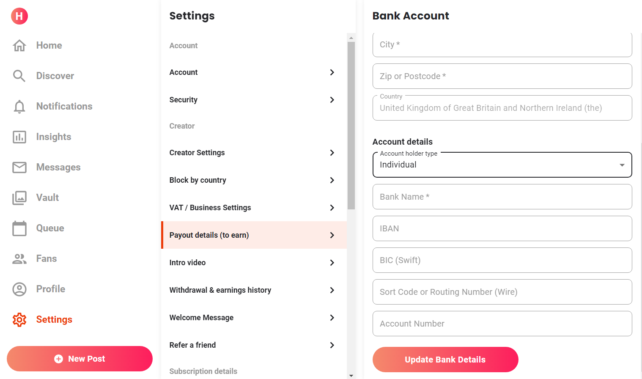The height and width of the screenshot is (379, 642).
Task: Click the Messages envelope icon
Action: tap(19, 168)
